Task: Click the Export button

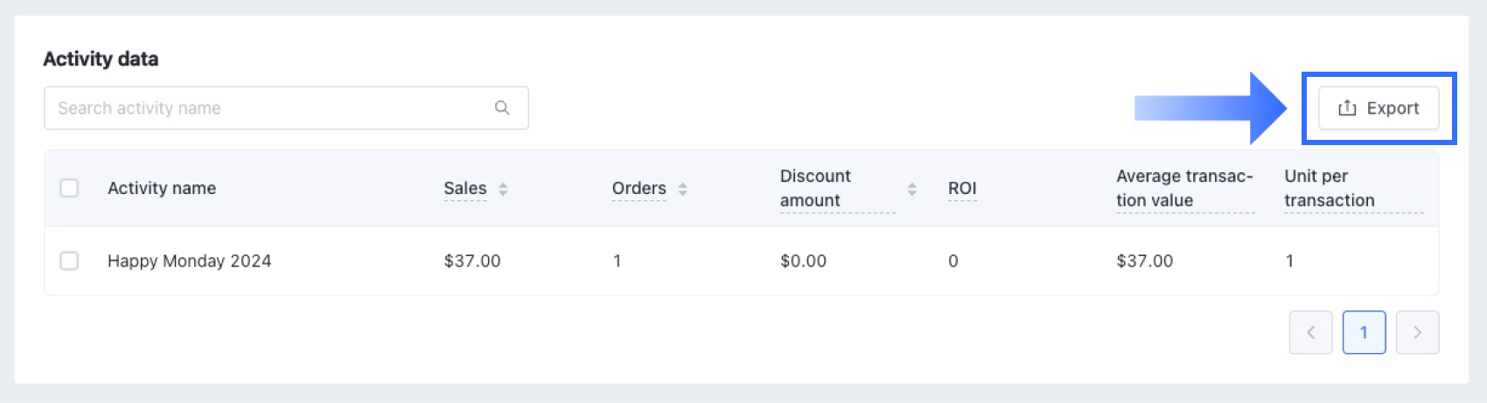Action: [1379, 108]
